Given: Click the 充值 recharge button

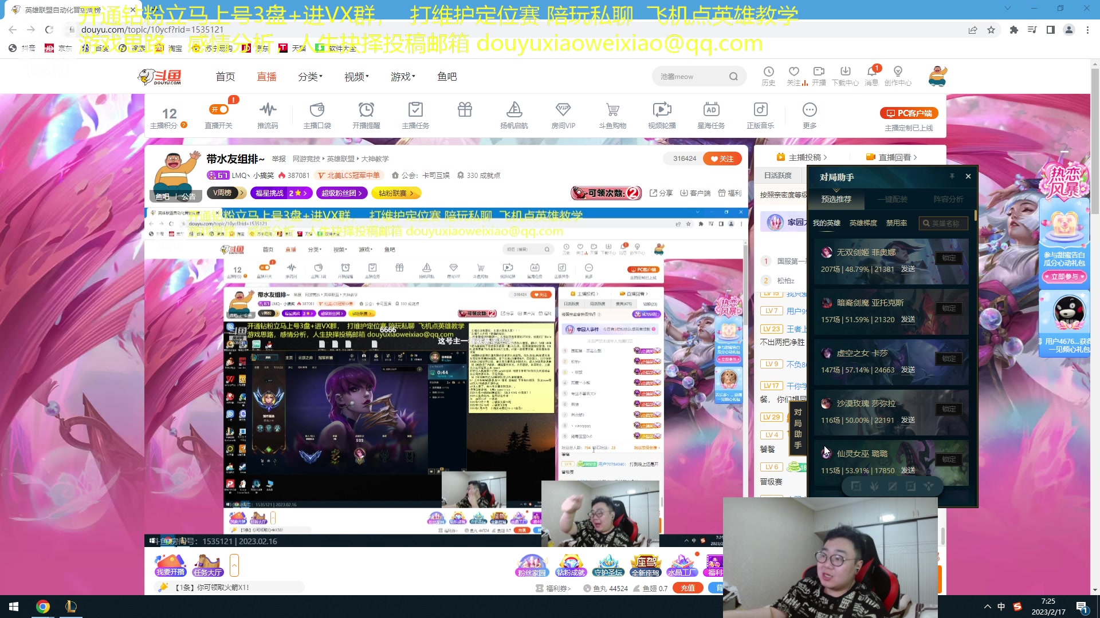Looking at the screenshot, I should (x=687, y=588).
